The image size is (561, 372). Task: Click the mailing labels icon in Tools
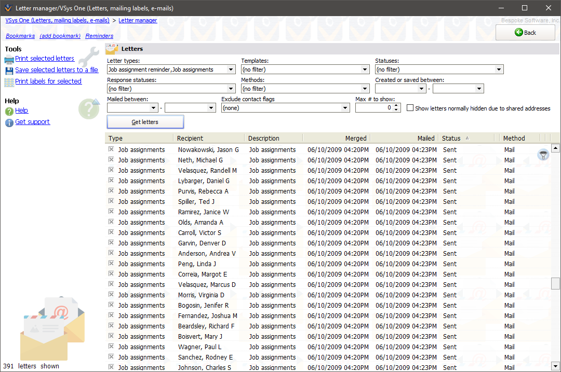tap(9, 81)
